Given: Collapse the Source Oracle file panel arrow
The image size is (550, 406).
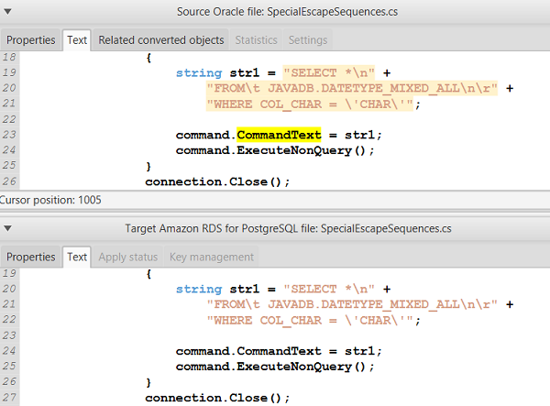Looking at the screenshot, I should [8, 11].
